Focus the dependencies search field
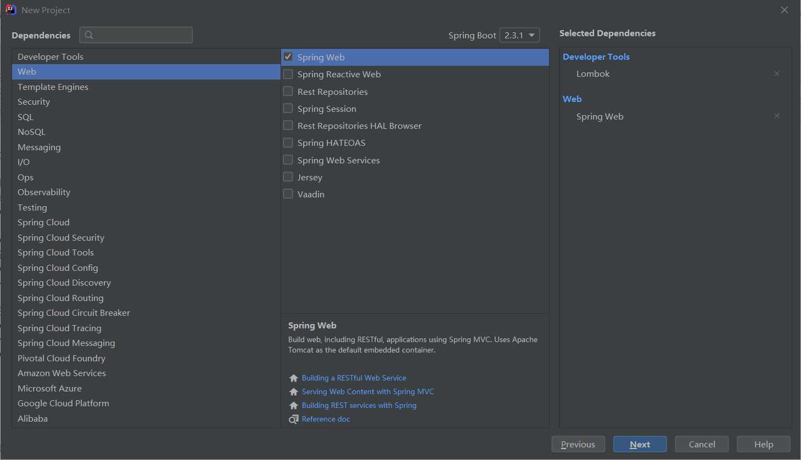The width and height of the screenshot is (801, 460). (136, 35)
